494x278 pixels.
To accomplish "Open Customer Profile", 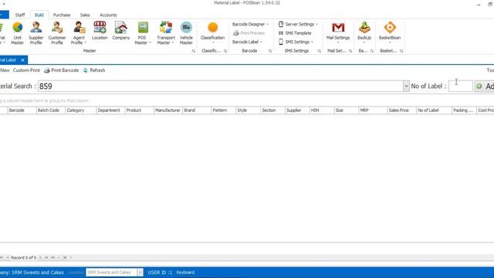I will [x=57, y=33].
